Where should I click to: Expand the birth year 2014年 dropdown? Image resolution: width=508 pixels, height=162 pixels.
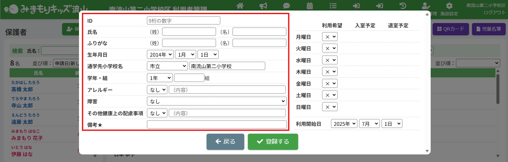(160, 55)
